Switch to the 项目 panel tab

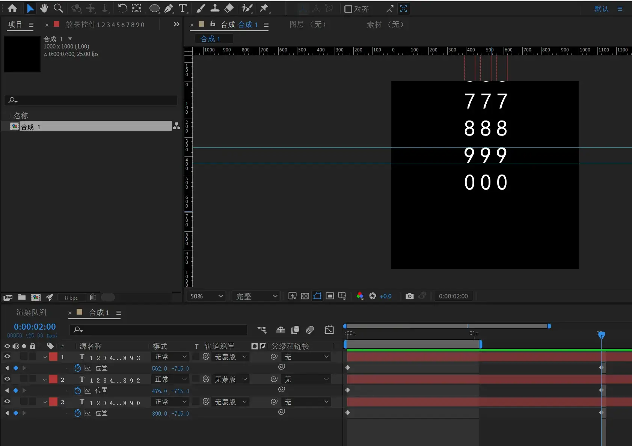coord(15,24)
